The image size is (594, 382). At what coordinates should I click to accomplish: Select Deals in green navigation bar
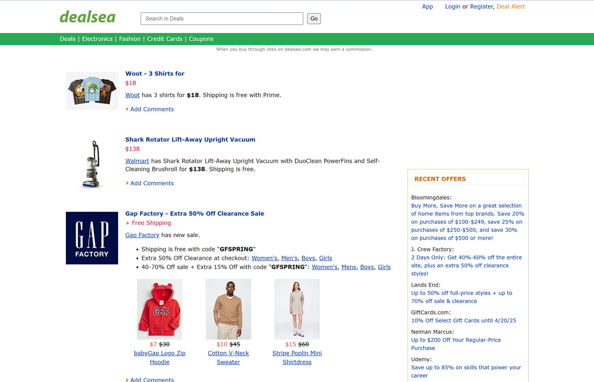[x=67, y=39]
